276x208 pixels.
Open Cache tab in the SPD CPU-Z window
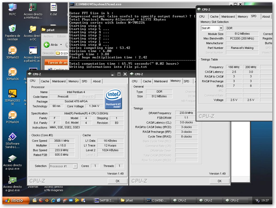214,17
